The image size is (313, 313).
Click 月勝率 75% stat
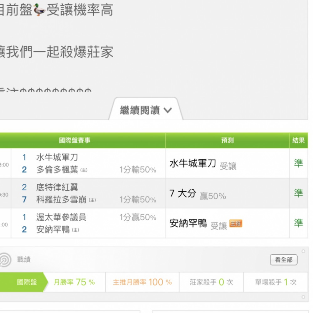[74, 282]
